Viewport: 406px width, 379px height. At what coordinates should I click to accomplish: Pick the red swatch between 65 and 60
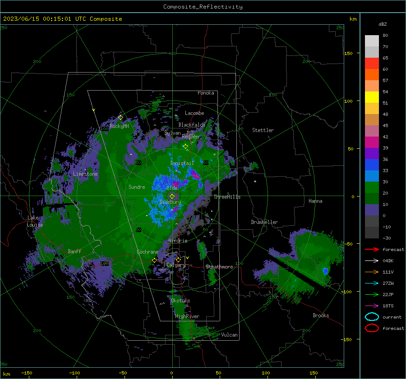[372, 64]
